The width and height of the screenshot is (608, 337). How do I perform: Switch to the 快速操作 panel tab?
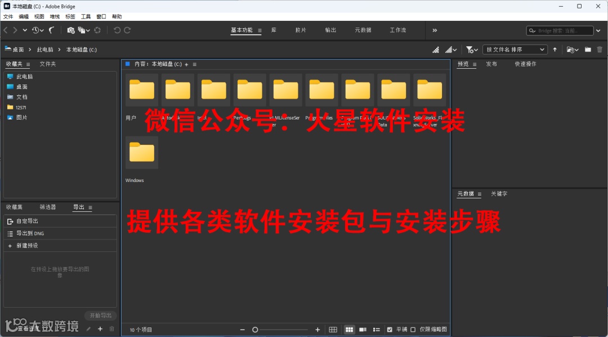[525, 64]
